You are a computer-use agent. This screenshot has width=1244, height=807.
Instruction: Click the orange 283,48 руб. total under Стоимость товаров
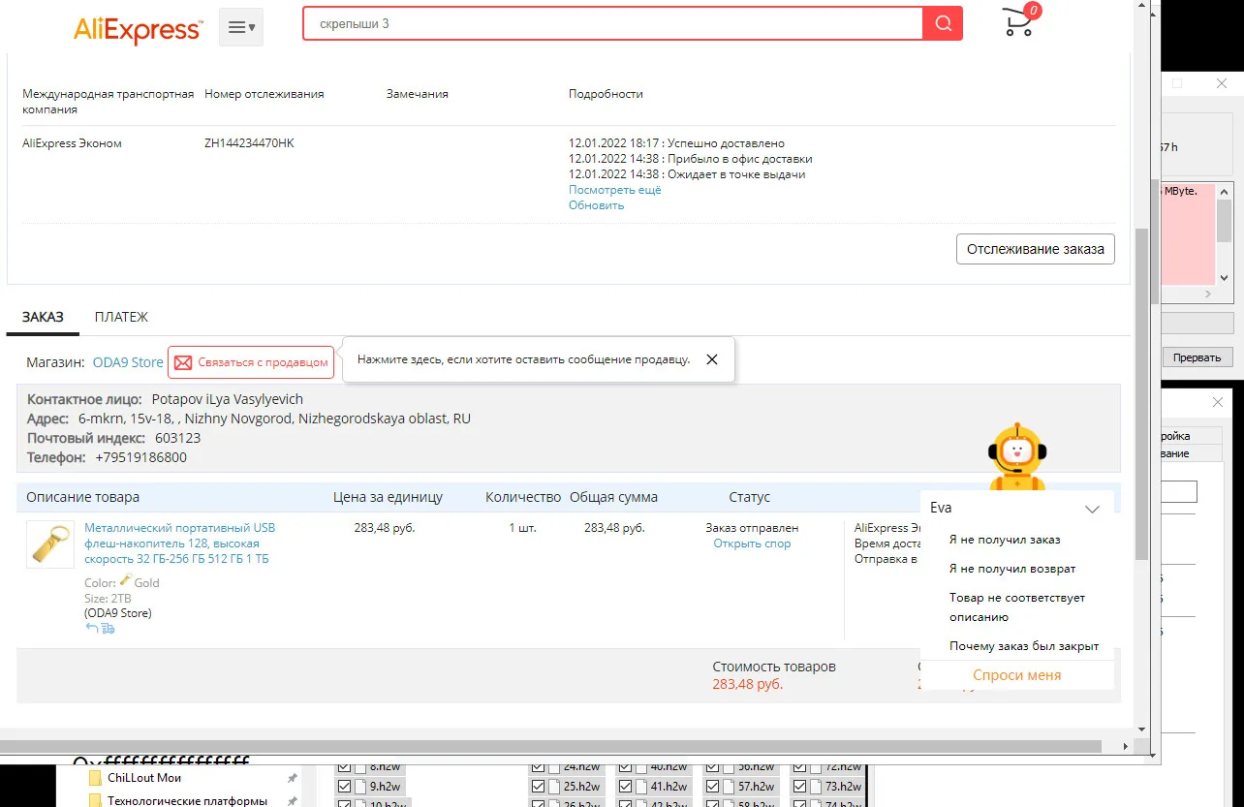[x=748, y=684]
